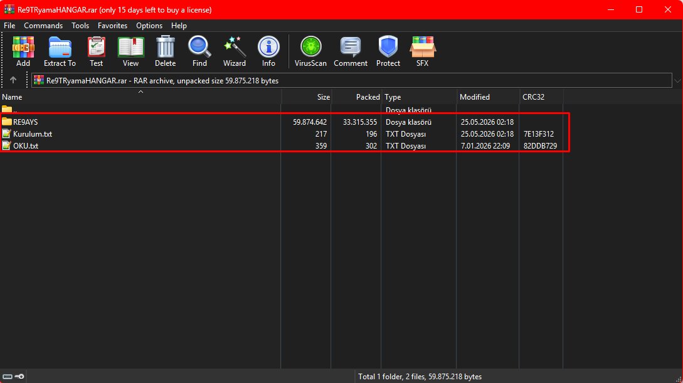Viewport: 683px width, 383px height.
Task: Click the key icon in status bar
Action: pos(19,377)
